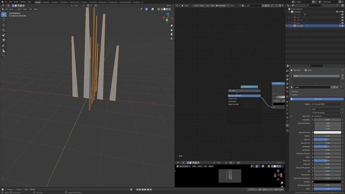Expand the Preview panel in material properties

coord(295,92)
